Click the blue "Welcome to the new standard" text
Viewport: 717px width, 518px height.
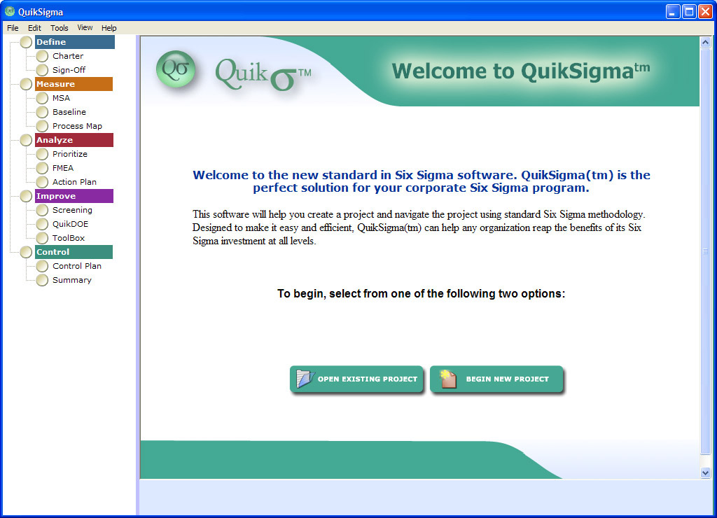(x=421, y=181)
